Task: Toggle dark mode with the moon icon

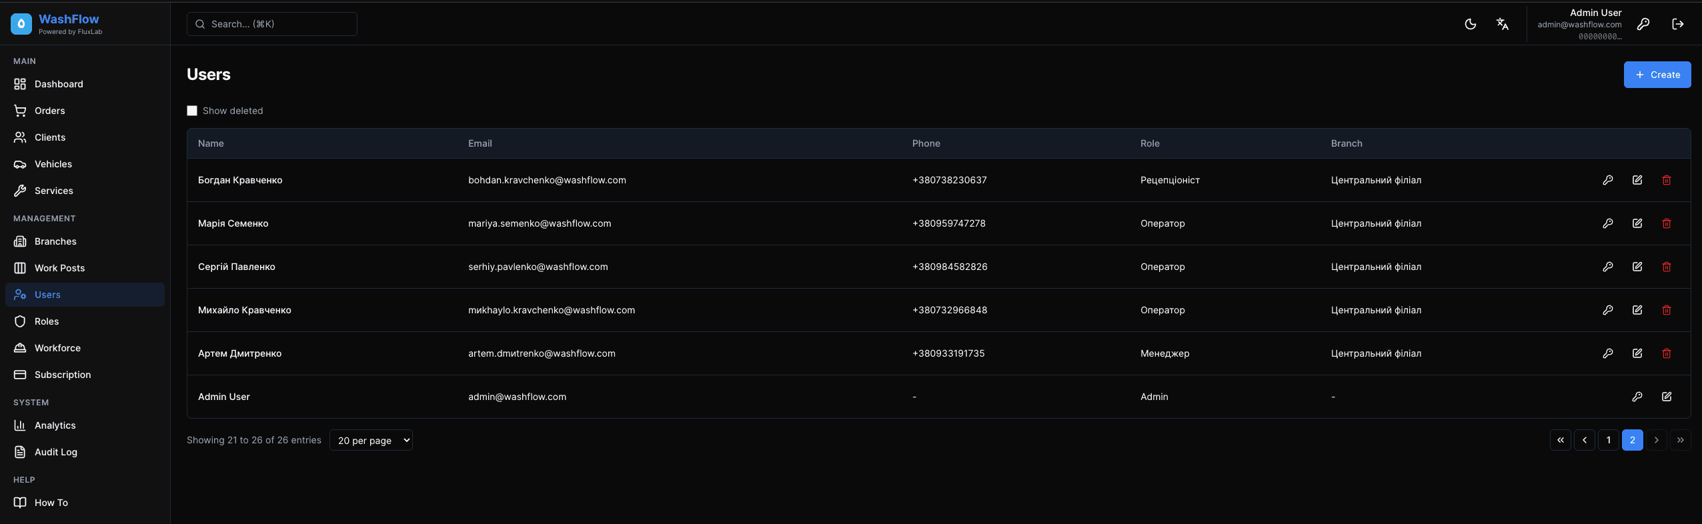Action: pyautogui.click(x=1470, y=24)
